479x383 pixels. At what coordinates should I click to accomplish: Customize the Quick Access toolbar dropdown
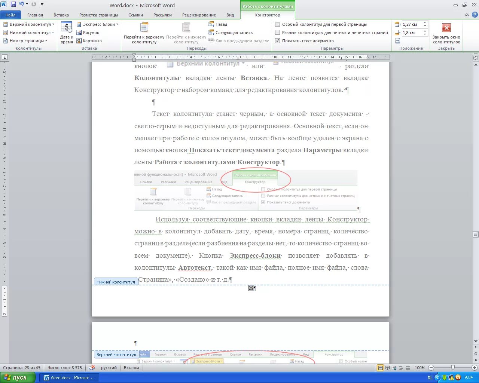pos(42,4)
